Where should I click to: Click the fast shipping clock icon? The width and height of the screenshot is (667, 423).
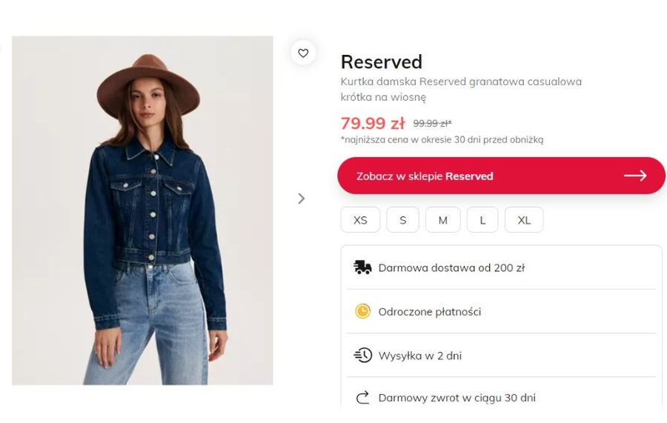pyautogui.click(x=363, y=355)
